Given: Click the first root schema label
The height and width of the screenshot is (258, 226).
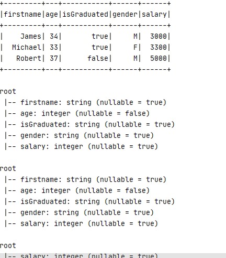Looking at the screenshot, I should click(x=8, y=91).
